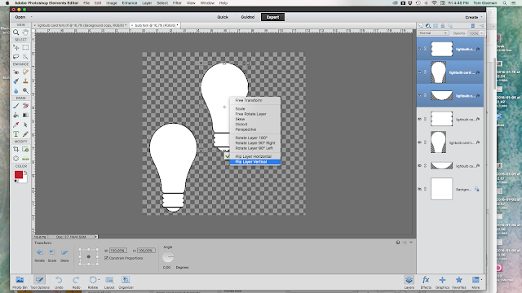
Task: Open the Photo Bin
Action: pyautogui.click(x=20, y=282)
